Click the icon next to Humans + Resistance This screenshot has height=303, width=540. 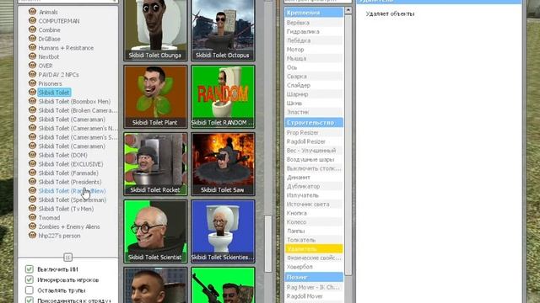[32, 47]
